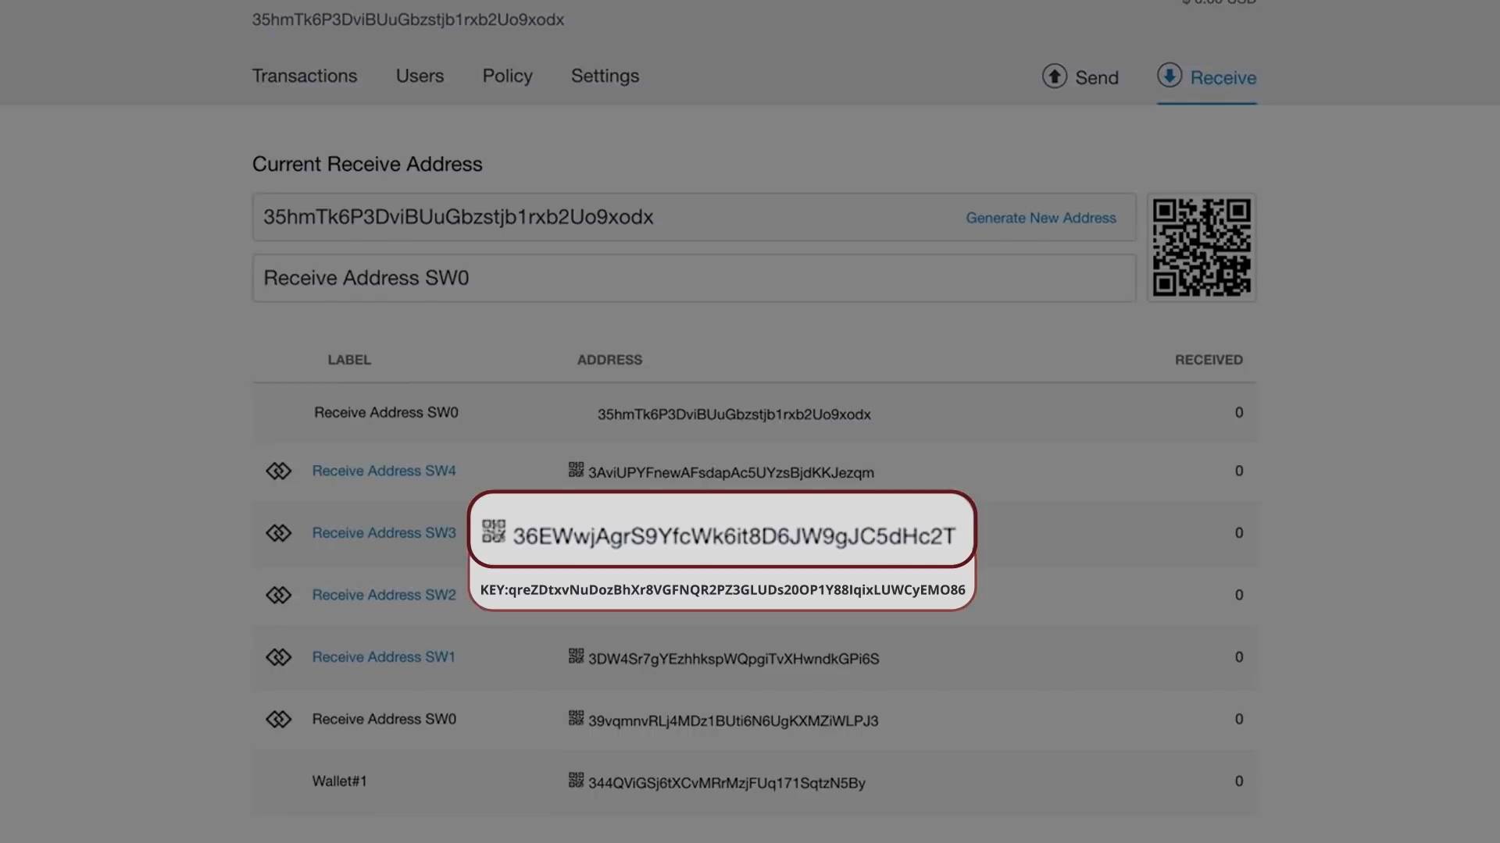Click the Generate New Address link
This screenshot has width=1500, height=843.
(x=1041, y=218)
